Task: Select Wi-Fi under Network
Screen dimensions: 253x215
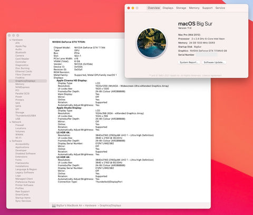Action: pyautogui.click(x=18, y=138)
